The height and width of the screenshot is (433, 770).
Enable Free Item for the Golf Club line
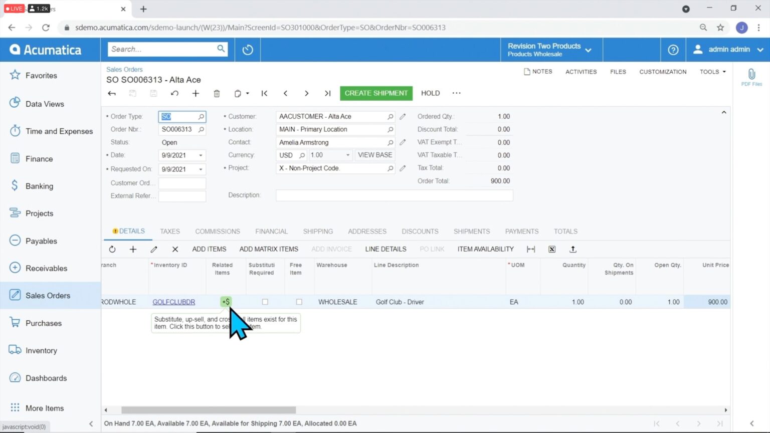click(x=299, y=302)
